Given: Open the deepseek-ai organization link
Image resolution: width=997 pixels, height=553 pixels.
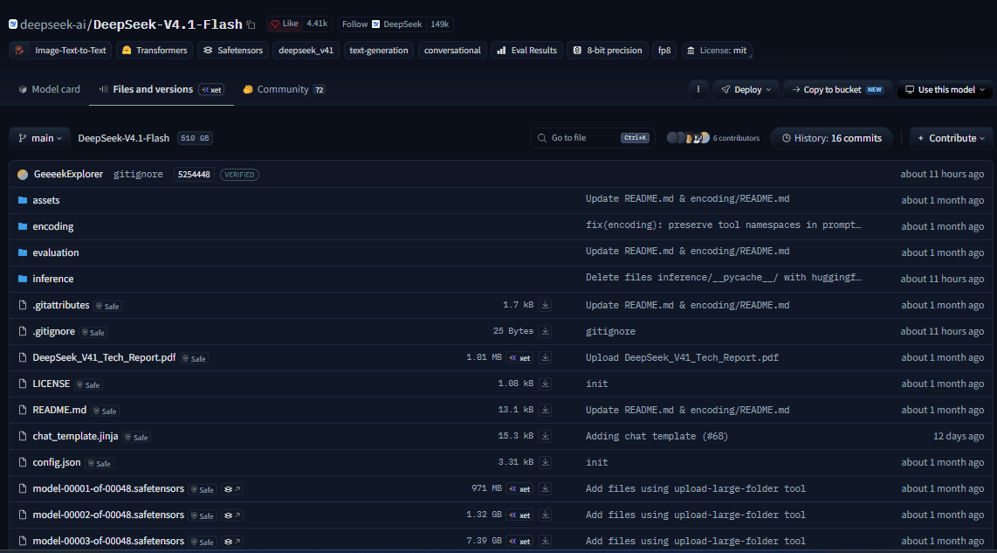Looking at the screenshot, I should coord(52,24).
